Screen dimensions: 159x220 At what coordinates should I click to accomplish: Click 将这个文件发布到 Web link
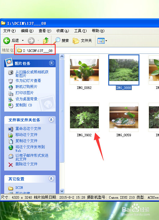point(30,149)
